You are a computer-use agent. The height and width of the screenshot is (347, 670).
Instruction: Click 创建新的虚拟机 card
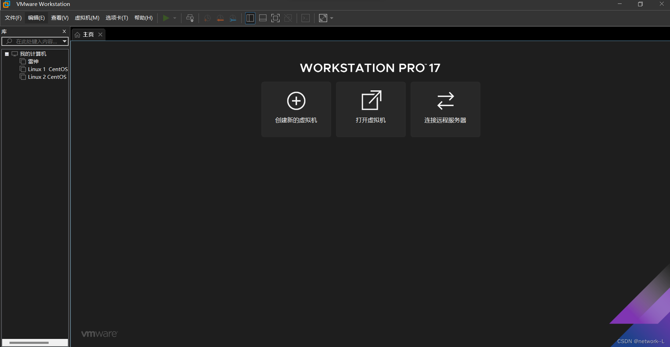296,109
